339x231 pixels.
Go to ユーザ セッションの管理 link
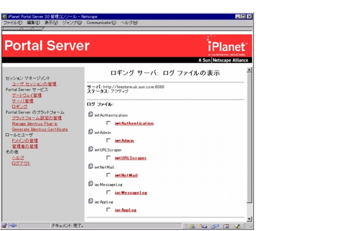(x=34, y=84)
